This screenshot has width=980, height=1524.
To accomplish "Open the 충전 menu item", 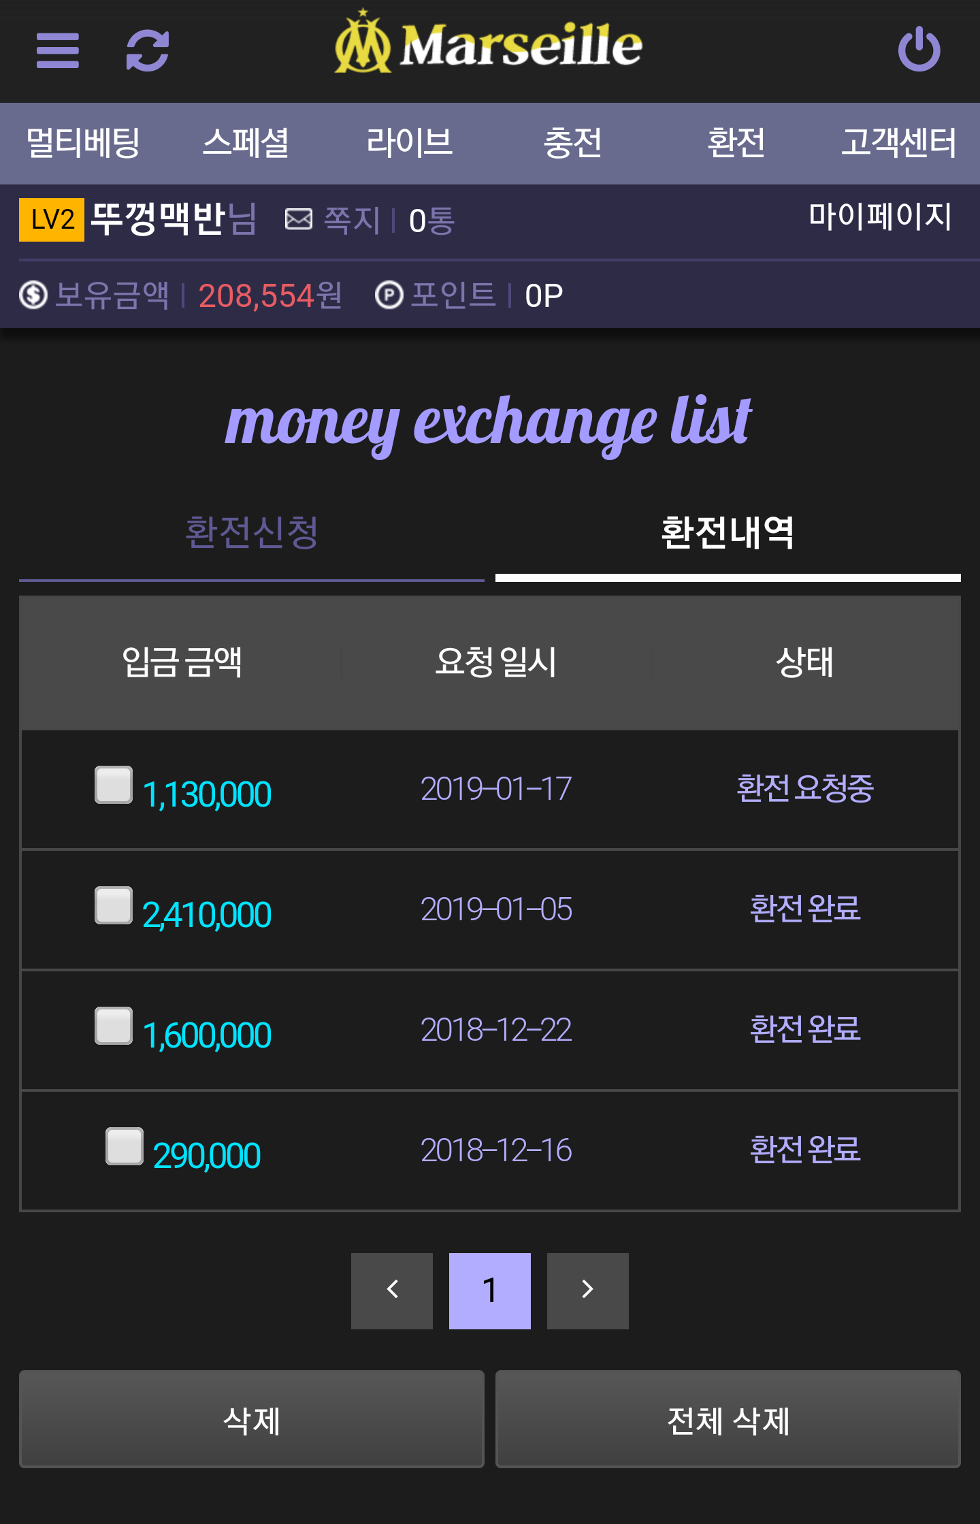I will point(572,144).
